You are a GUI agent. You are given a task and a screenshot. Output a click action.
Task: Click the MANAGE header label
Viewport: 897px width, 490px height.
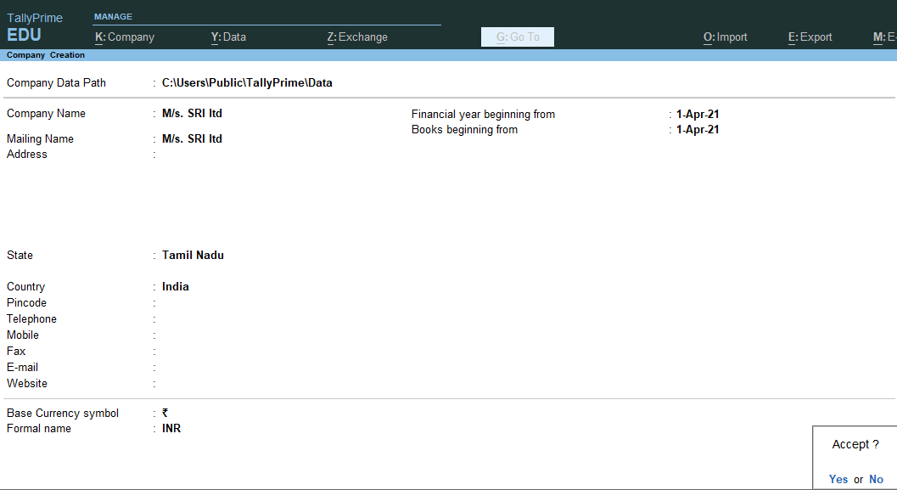point(113,17)
